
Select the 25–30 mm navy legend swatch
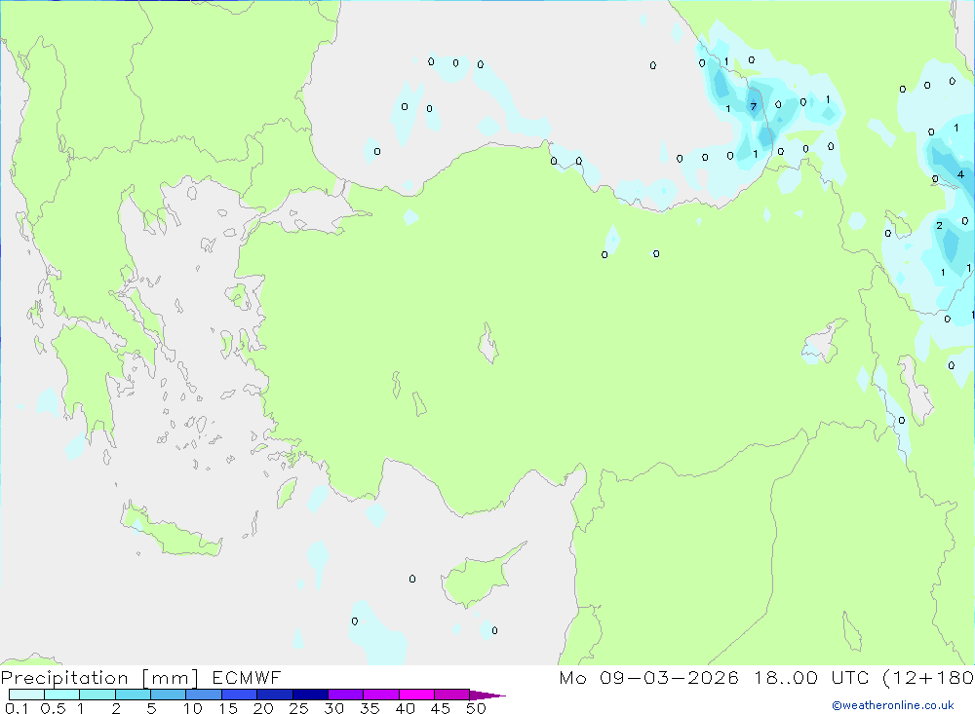point(310,695)
